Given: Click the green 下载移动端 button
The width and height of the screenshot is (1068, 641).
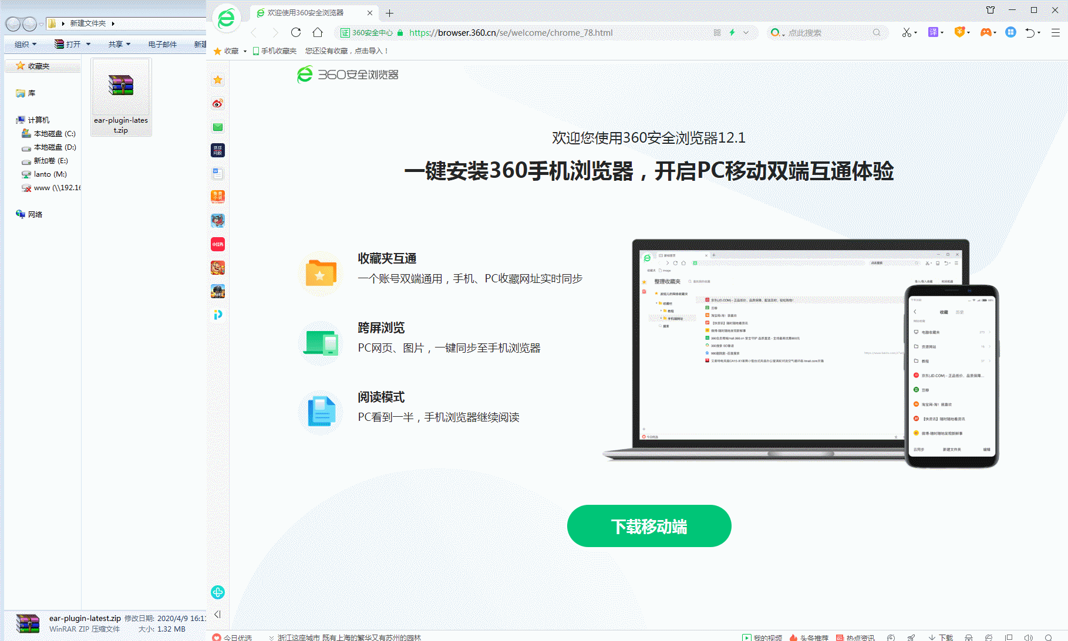Looking at the screenshot, I should [x=649, y=526].
